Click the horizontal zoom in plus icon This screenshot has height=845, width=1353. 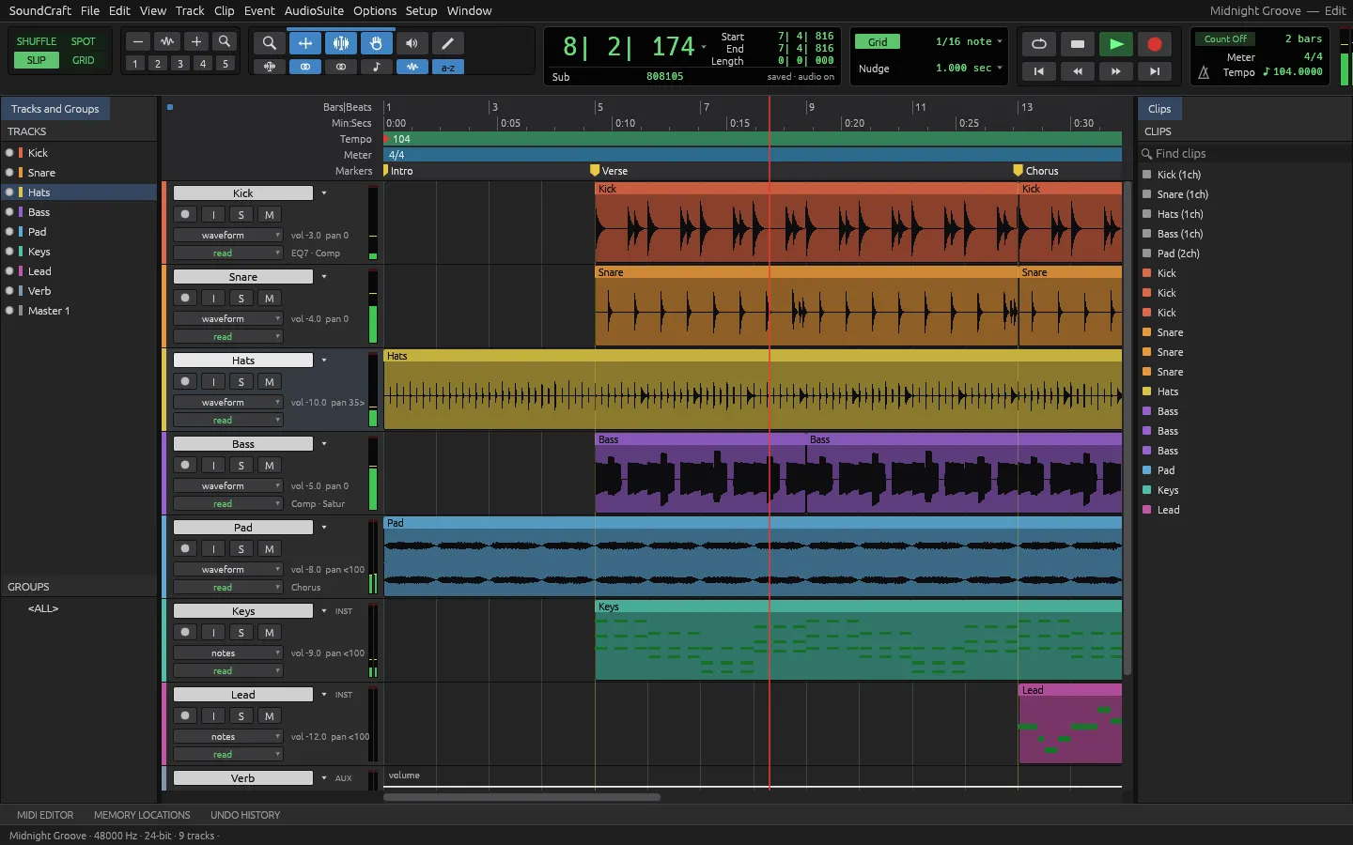(195, 41)
